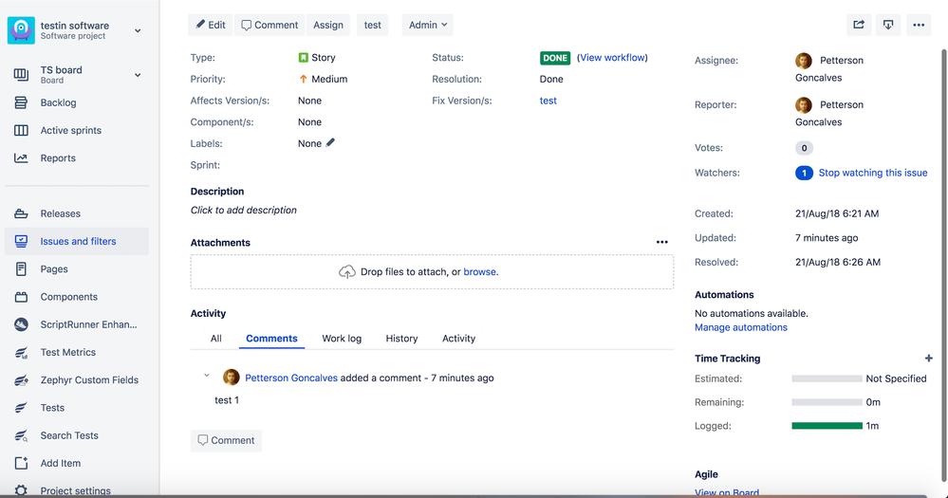
Task: Click the 'test 1' comment text
Action: pos(227,400)
